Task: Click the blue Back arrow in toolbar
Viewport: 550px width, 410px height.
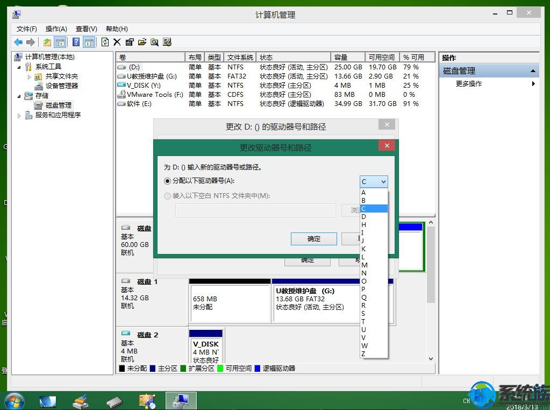Action: (x=18, y=43)
